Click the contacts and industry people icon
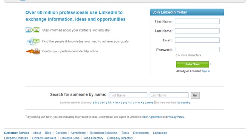248x140 pixels. (x=32, y=30)
